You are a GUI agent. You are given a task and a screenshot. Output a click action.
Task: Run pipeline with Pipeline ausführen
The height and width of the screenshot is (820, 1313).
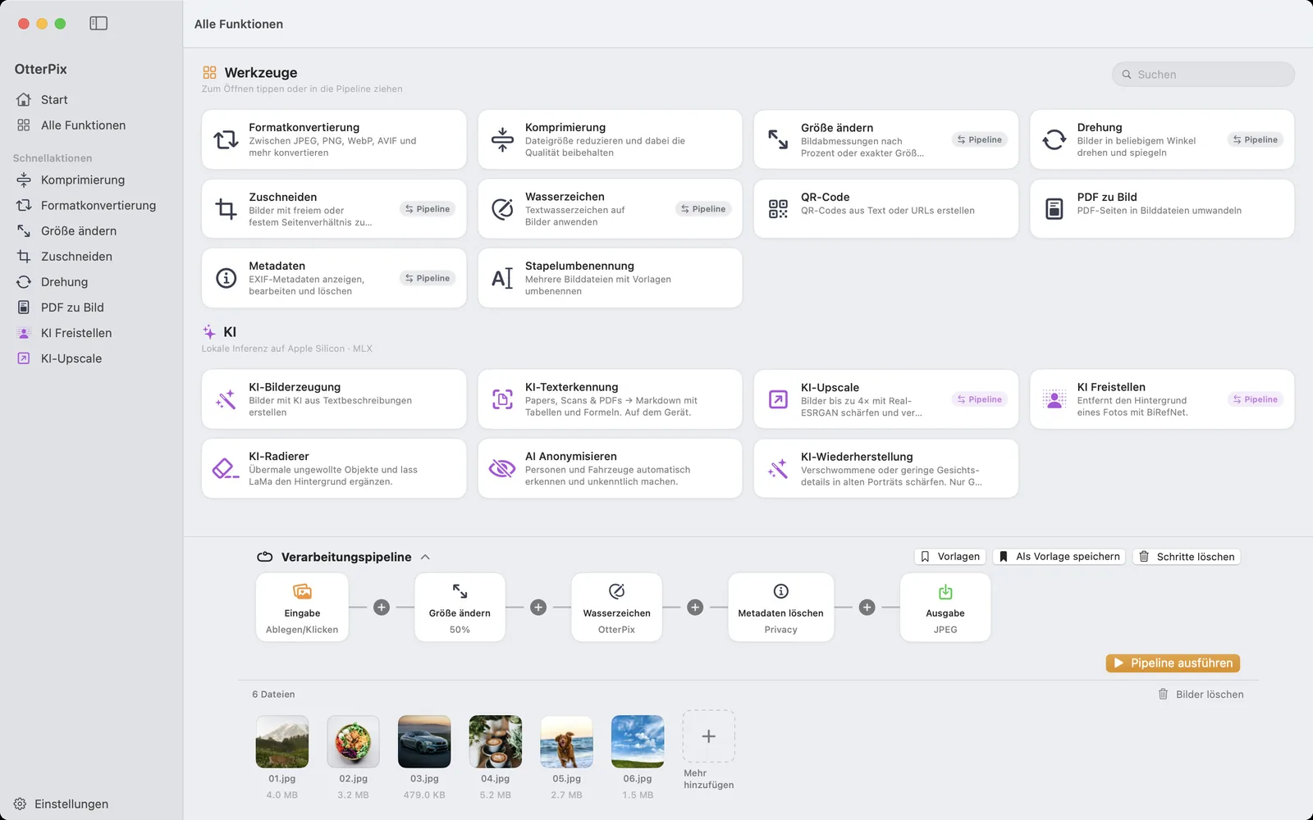coord(1173,663)
